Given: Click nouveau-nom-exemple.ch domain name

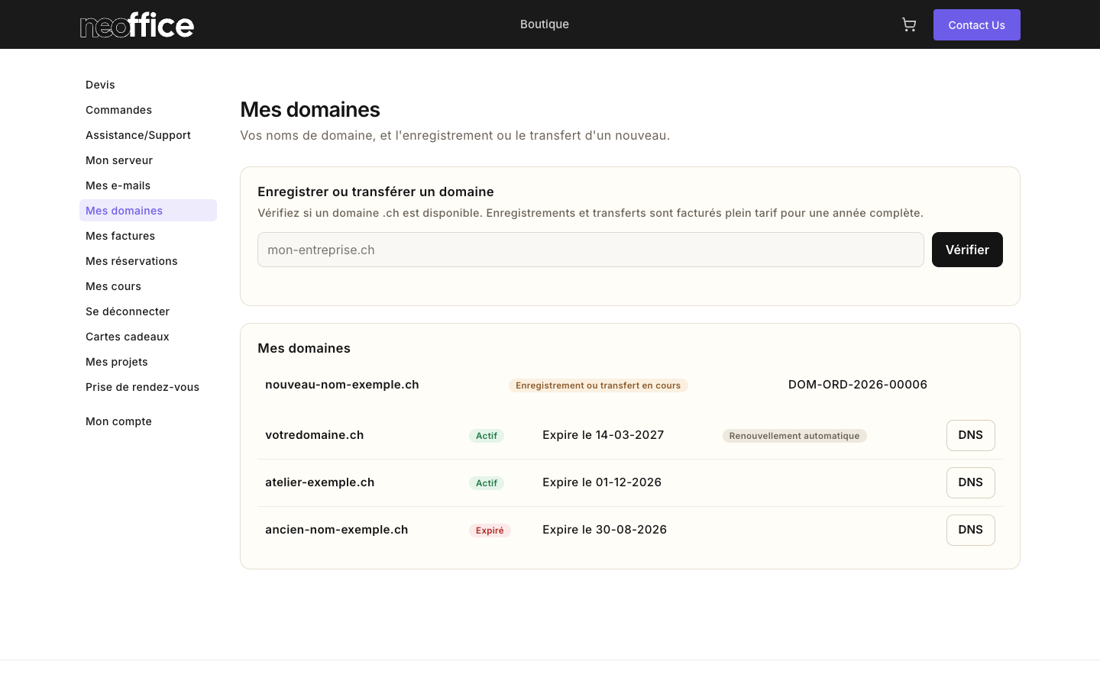Looking at the screenshot, I should (x=341, y=385).
